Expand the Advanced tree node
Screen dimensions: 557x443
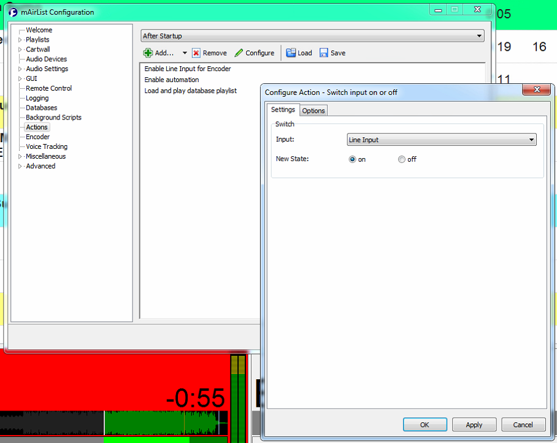point(20,166)
